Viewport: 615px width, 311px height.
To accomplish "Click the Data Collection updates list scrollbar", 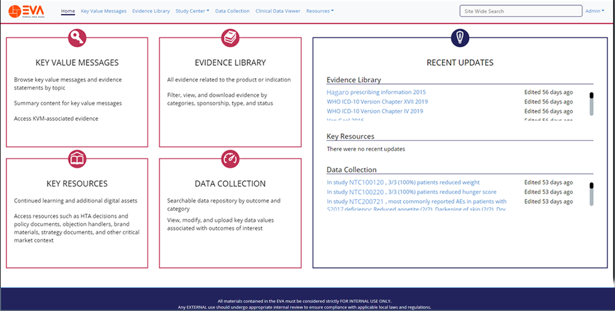I will tap(591, 194).
